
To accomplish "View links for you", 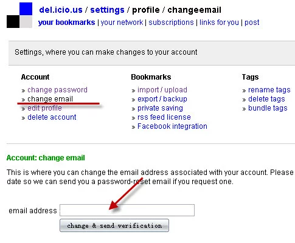I will [x=219, y=22].
